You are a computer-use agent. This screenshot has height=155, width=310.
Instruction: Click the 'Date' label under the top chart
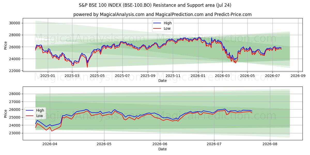[162, 81]
